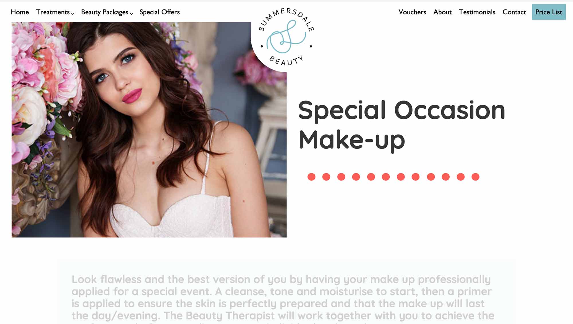Click the sixth red dot in divider

tap(386, 177)
